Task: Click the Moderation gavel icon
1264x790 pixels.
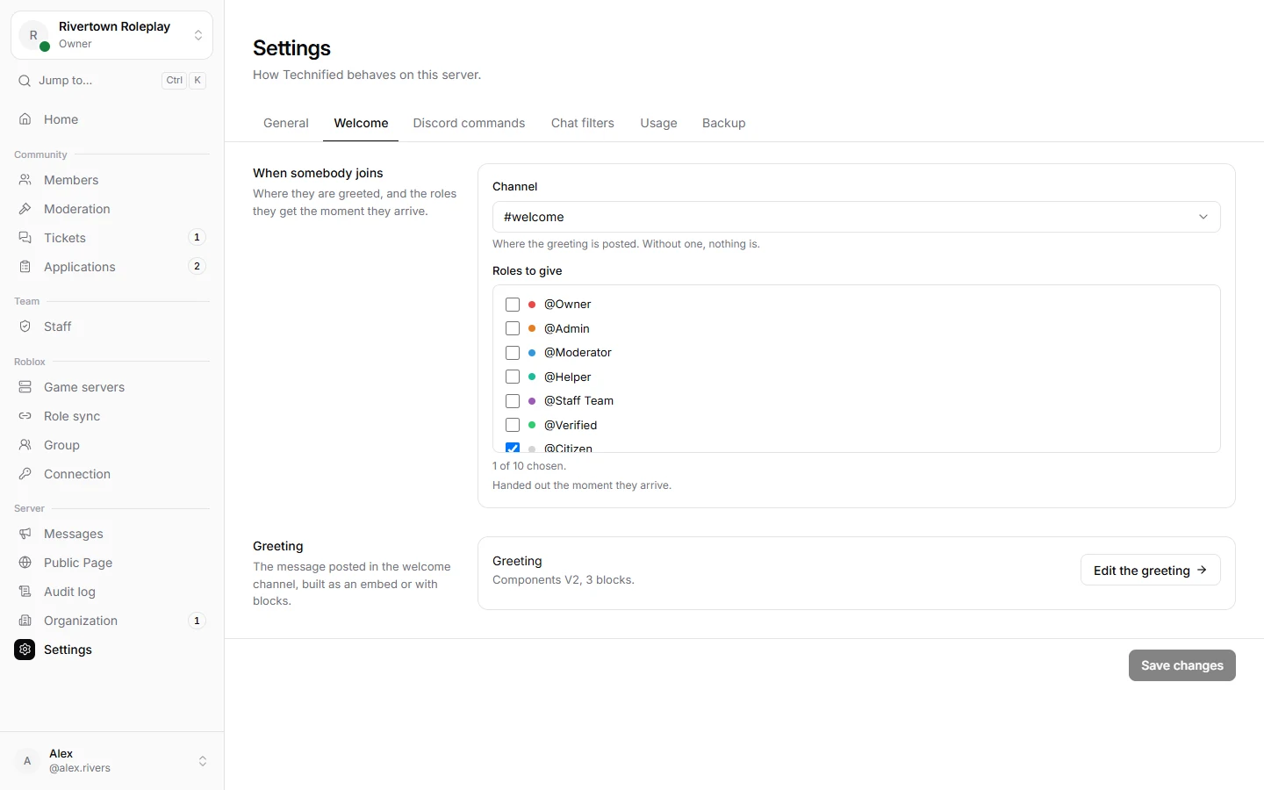Action: point(25,209)
